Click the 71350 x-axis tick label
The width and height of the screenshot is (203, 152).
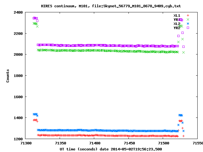point(61,143)
